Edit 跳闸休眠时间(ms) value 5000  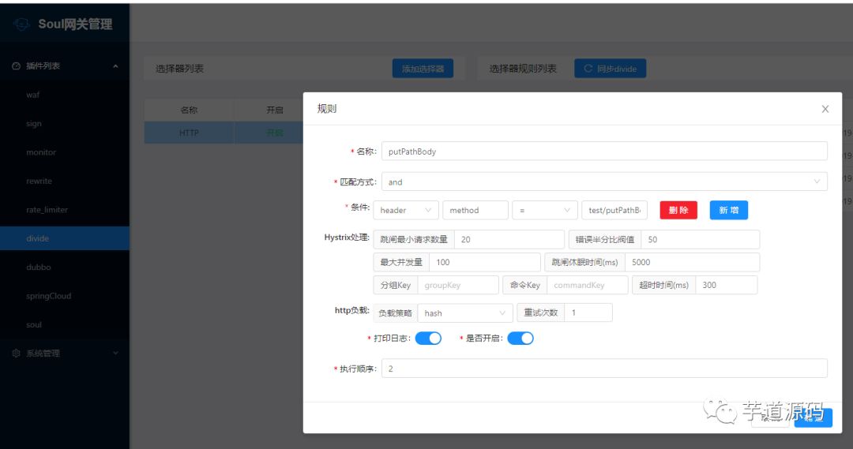pyautogui.click(x=692, y=263)
